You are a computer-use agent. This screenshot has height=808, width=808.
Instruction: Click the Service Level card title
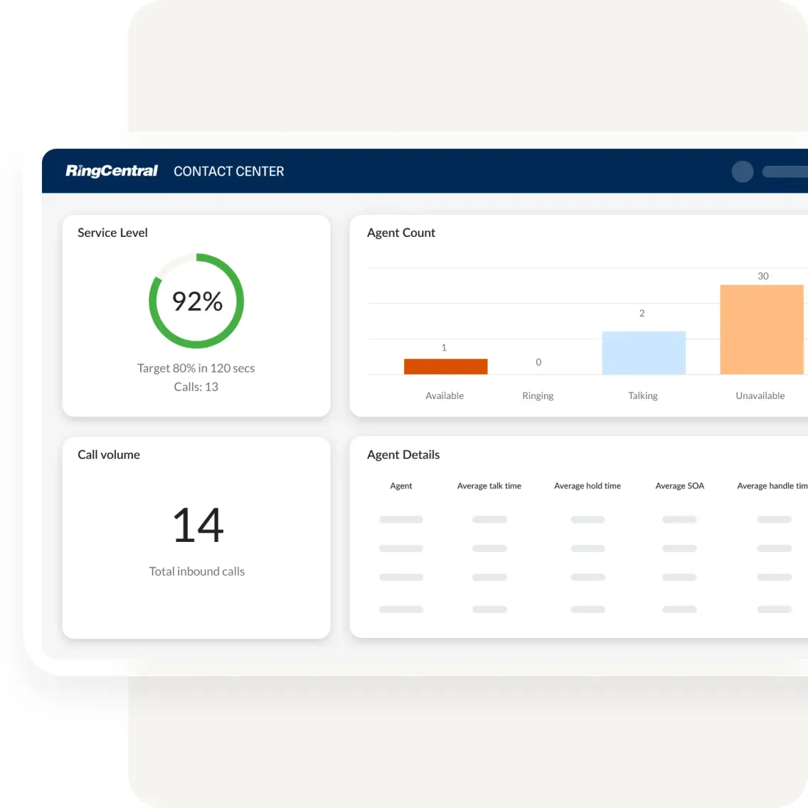click(112, 233)
